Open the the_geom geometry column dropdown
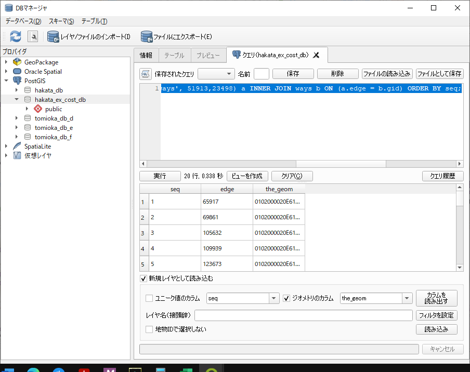 tap(407, 298)
